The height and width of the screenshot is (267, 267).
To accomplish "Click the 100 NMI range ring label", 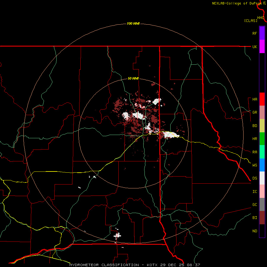I will (133, 23).
